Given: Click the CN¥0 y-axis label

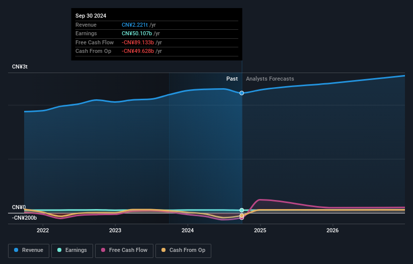Looking at the screenshot, I should pos(19,207).
